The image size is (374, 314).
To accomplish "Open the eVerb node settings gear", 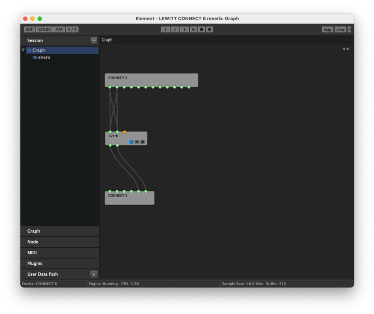I will (x=143, y=142).
